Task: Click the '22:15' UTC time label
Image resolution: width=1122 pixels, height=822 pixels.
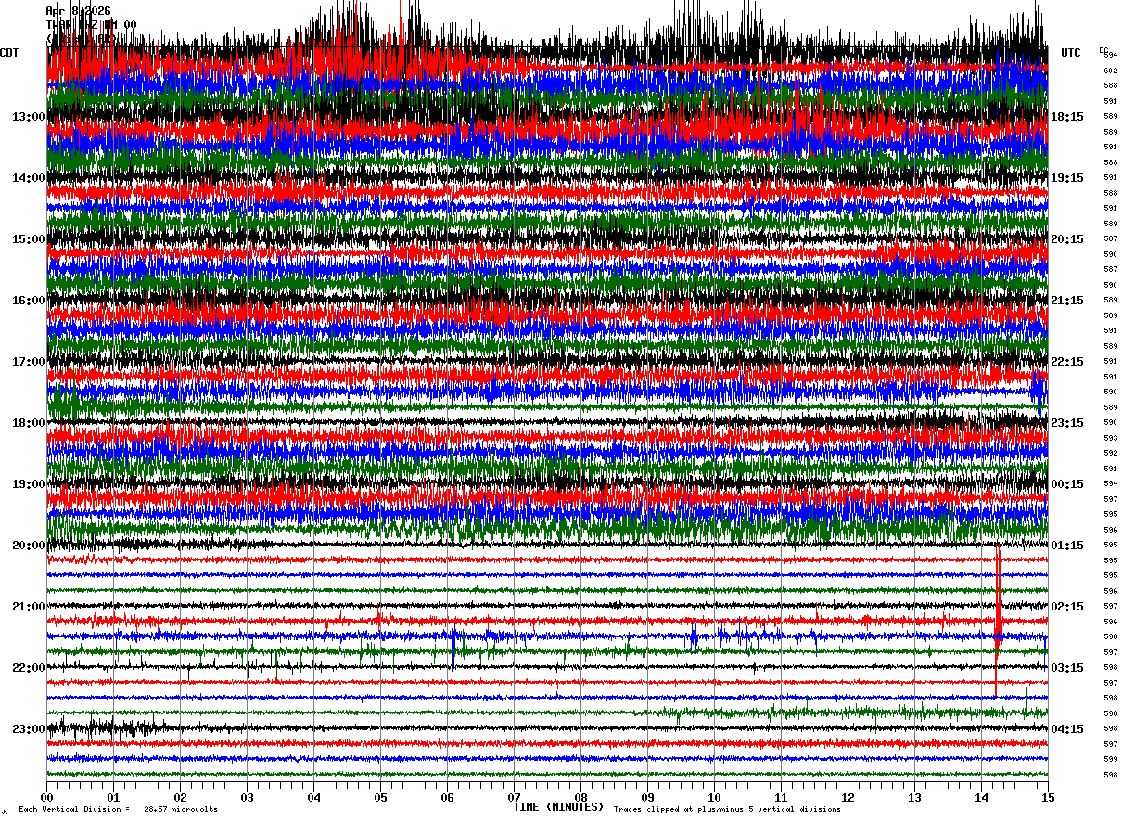Action: [x=1066, y=362]
